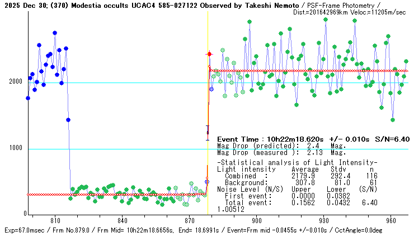Click the red filled event marker point
This screenshot has height=237, width=414.
(x=209, y=54)
